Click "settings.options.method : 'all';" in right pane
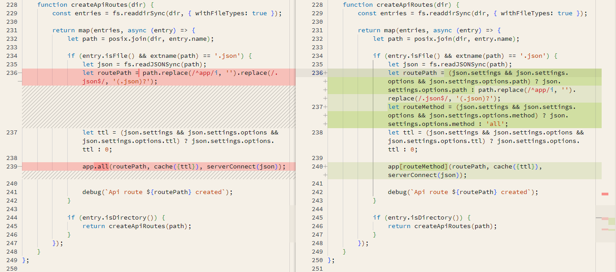Image resolution: width=616 pixels, height=272 pixels. coord(448,124)
